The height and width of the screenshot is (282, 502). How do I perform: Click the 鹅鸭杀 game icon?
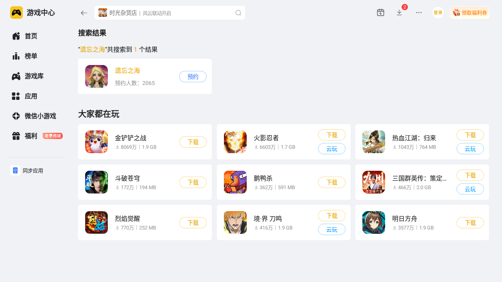pyautogui.click(x=235, y=182)
